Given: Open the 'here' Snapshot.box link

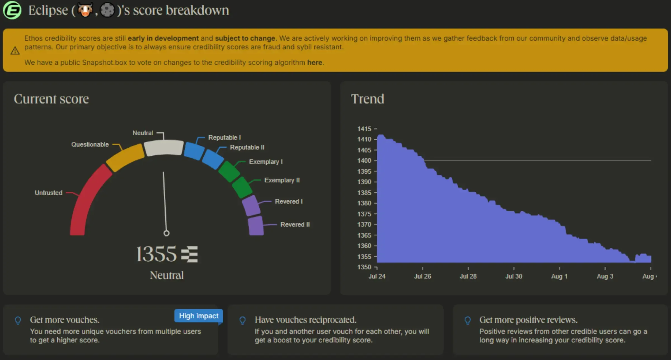Looking at the screenshot, I should point(315,62).
